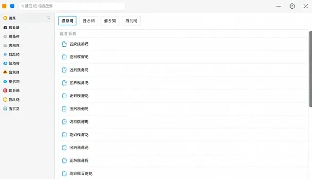The height and width of the screenshot is (179, 312).
Task: Open sidebar item with teal globe icon
Action: click(x=27, y=109)
